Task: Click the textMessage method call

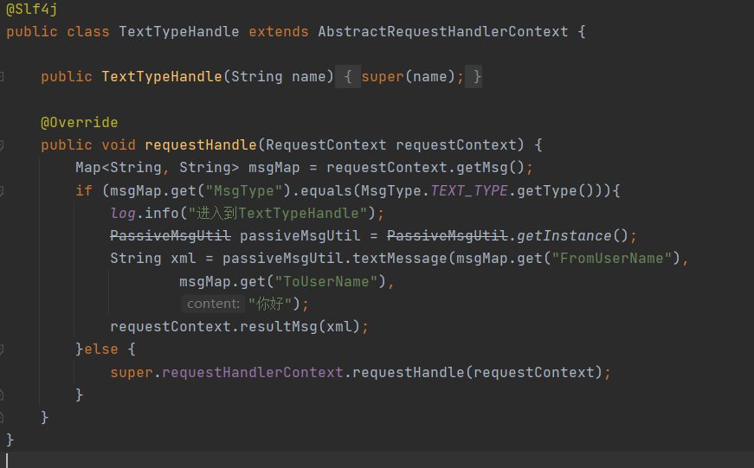Action: tap(400, 259)
